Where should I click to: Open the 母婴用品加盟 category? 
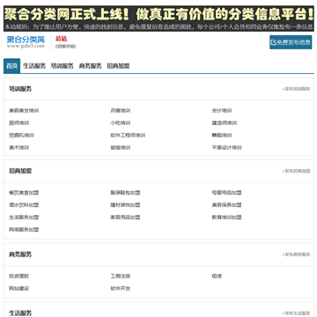pos(227,193)
